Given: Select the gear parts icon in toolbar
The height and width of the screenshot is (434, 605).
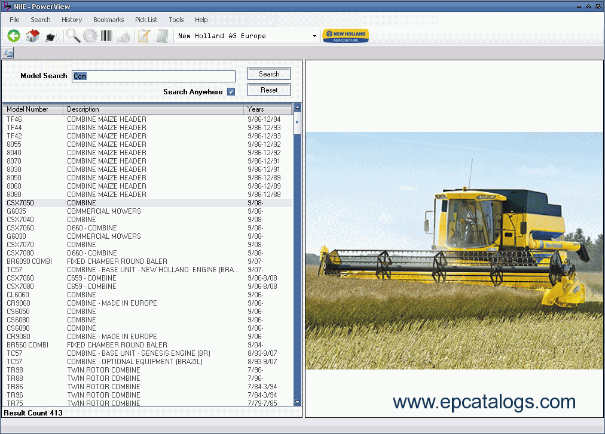Looking at the screenshot, I should coord(90,36).
